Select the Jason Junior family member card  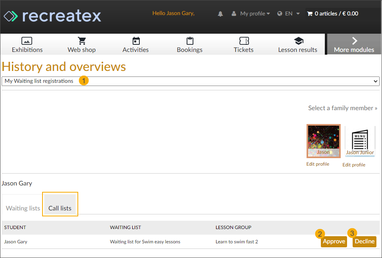pyautogui.click(x=360, y=139)
